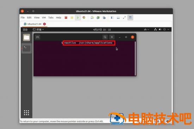Viewport: 194px width, 129px height.
Task: Open the date and time 4月27日 22:22
Action: (102, 30)
